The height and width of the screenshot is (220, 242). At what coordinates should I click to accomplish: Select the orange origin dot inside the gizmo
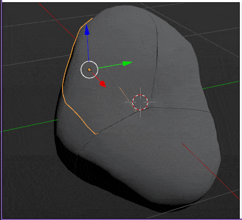click(x=89, y=70)
